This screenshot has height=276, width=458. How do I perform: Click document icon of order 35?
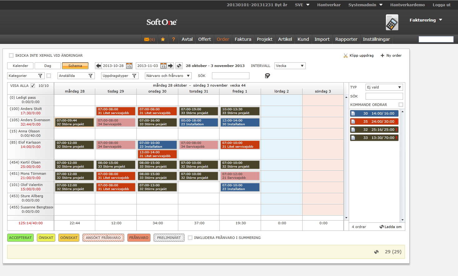click(353, 121)
